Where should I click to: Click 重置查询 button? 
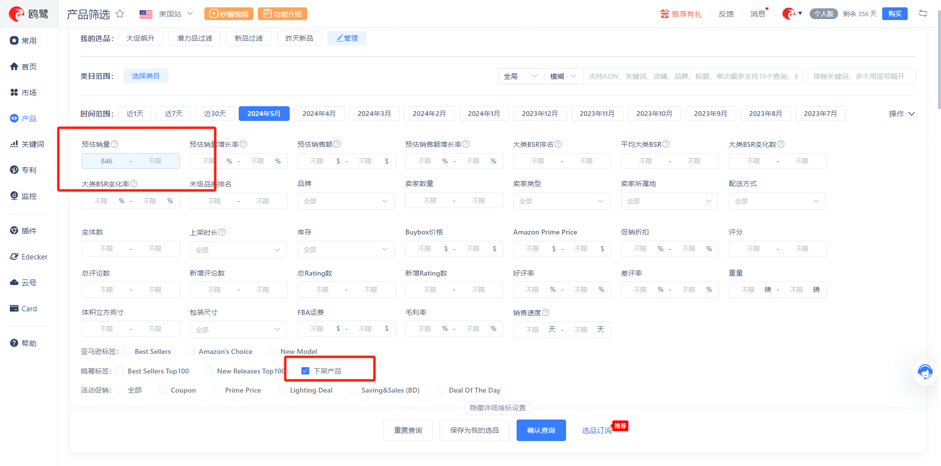tap(408, 430)
